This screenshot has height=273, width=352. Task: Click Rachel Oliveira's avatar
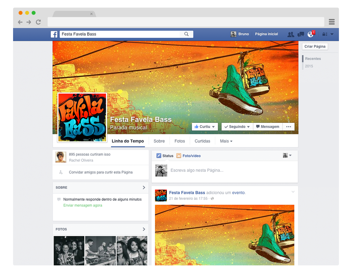click(x=61, y=157)
